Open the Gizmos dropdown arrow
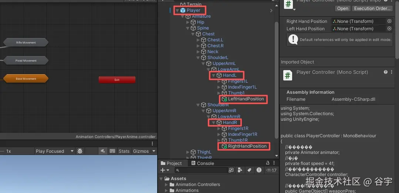The height and width of the screenshot is (193, 399). coord(154,151)
